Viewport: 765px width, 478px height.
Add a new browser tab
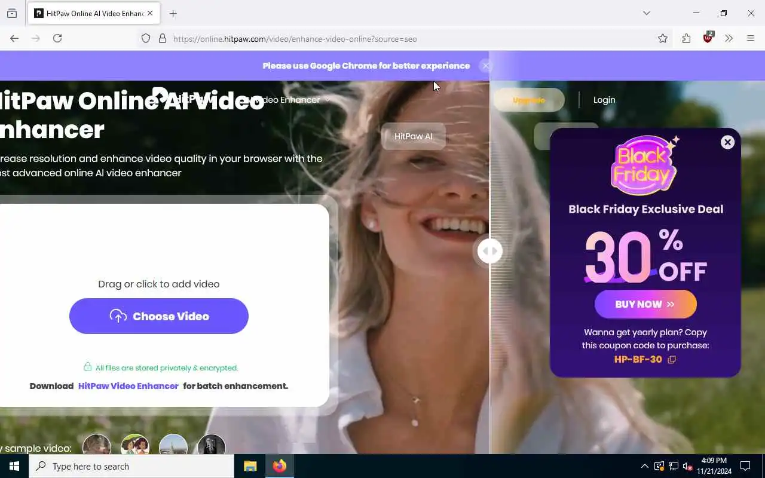pyautogui.click(x=173, y=13)
